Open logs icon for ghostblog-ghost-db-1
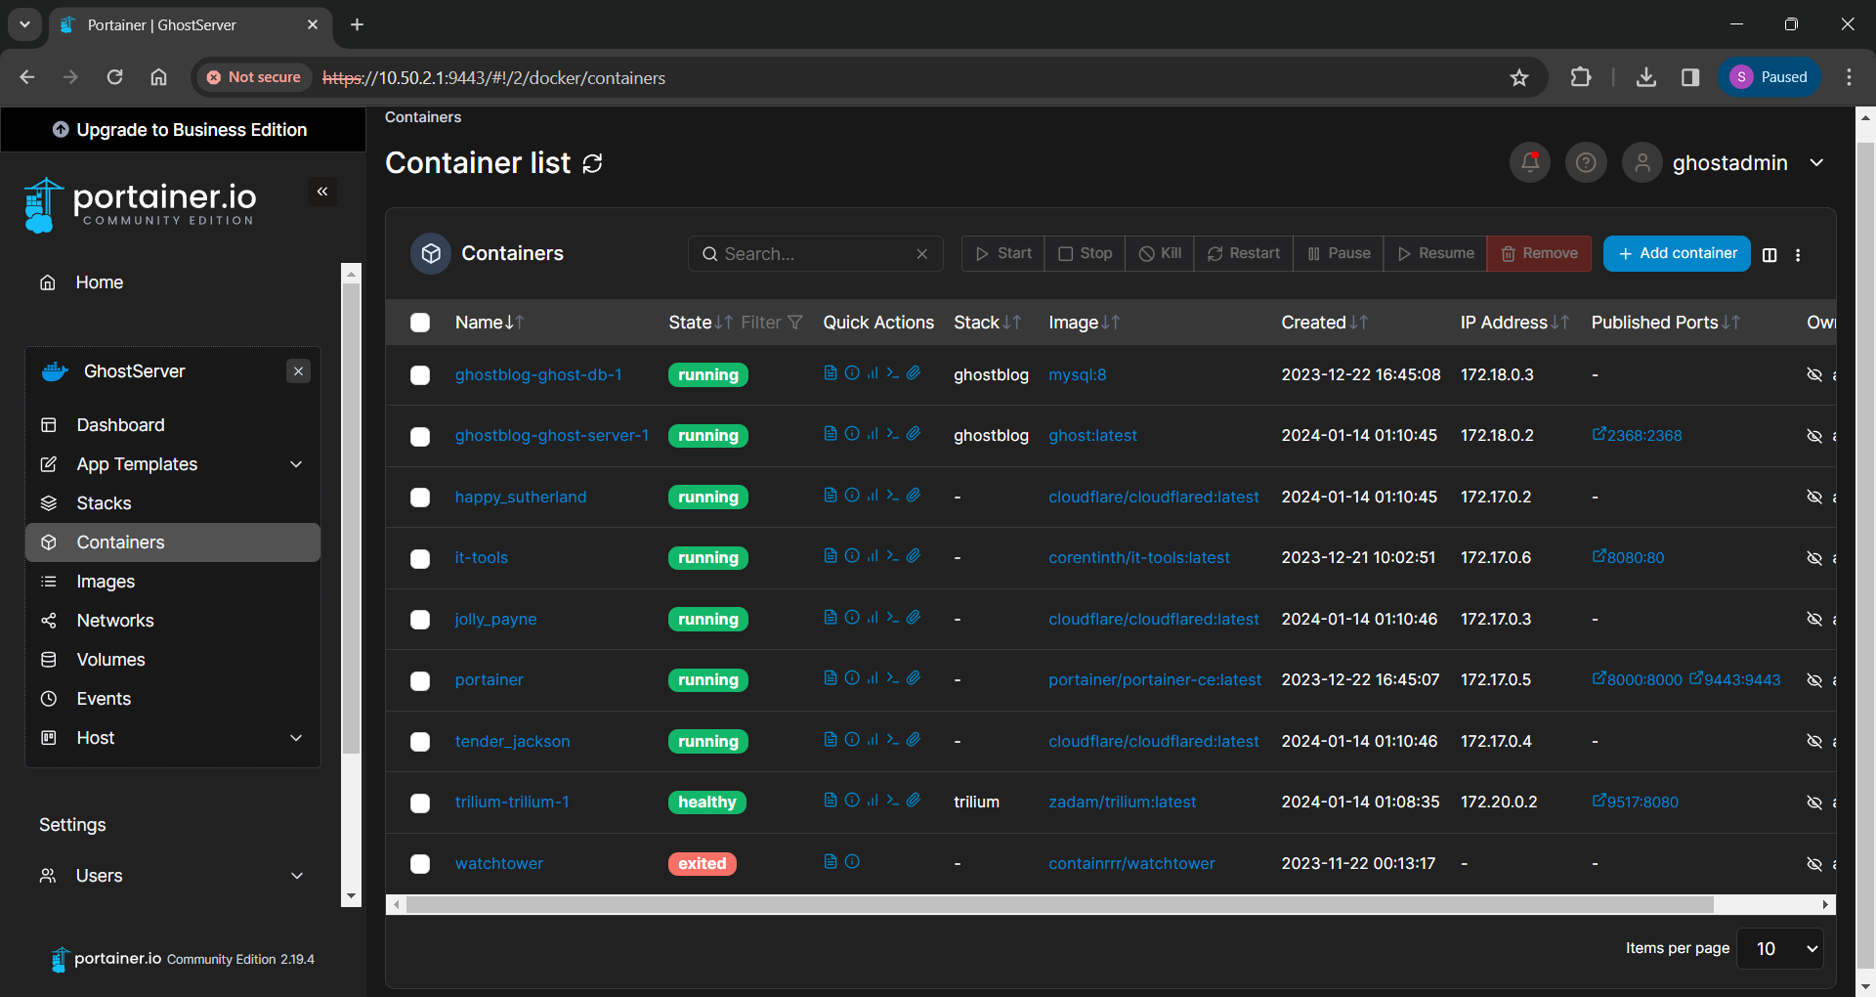Image resolution: width=1876 pixels, height=997 pixels. click(x=831, y=372)
